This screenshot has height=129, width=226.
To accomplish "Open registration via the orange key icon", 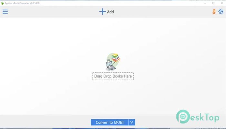I will coord(214,12).
